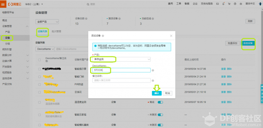Click the 刷新 button
Image resolution: width=263 pixels, height=128 pixels.
(250, 21)
